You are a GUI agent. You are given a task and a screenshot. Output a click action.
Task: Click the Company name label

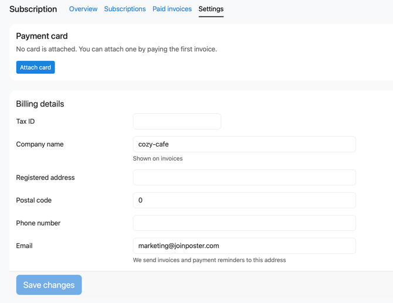[x=40, y=144]
